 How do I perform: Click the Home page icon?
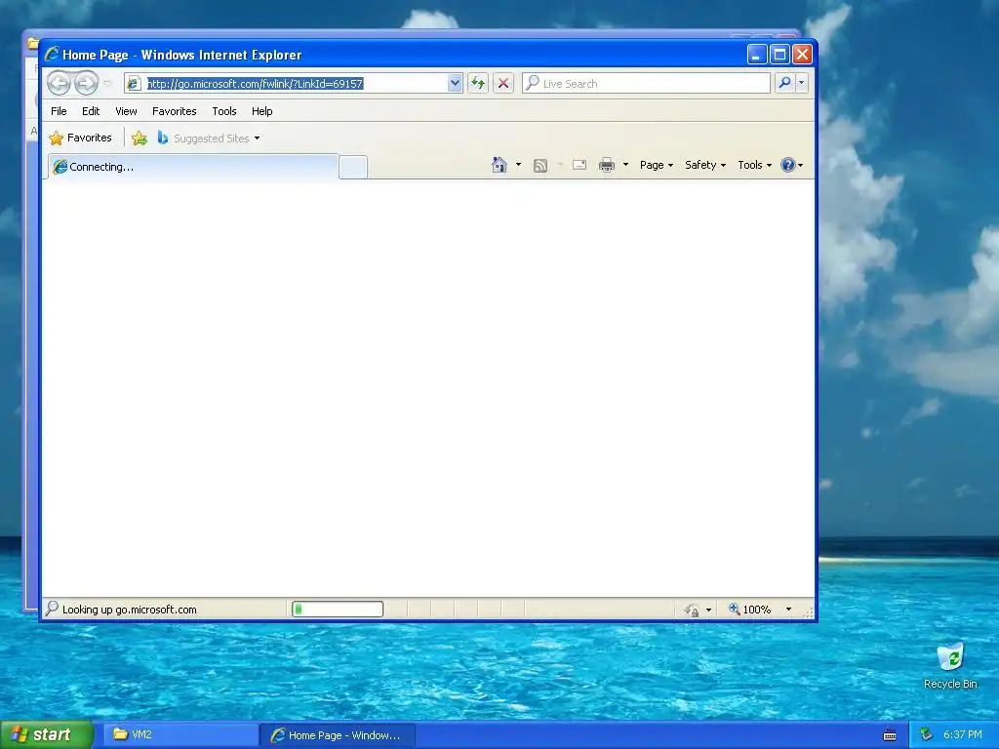pyautogui.click(x=499, y=165)
